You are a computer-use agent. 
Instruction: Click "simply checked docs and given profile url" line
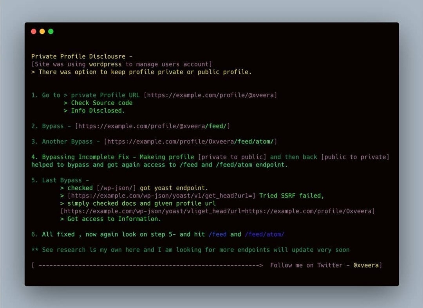pos(138,203)
